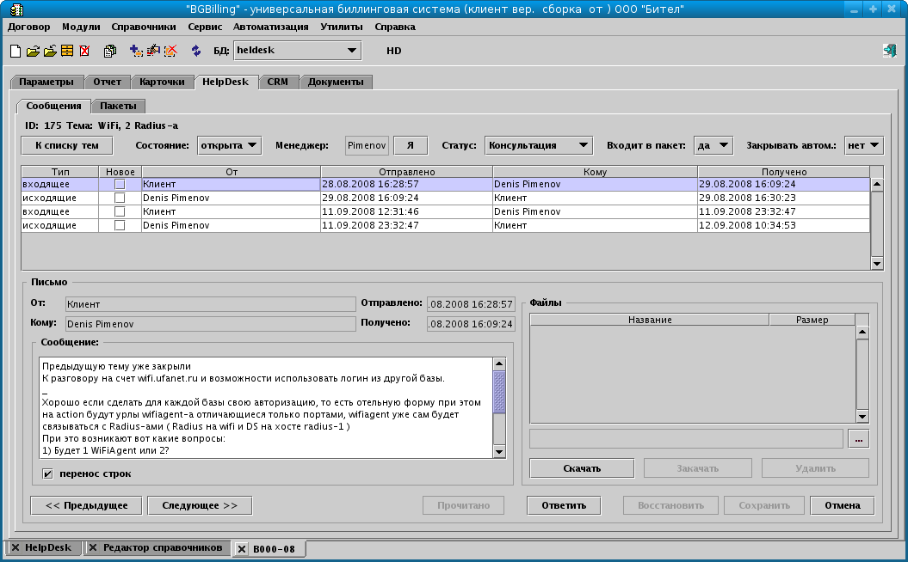Screen dimensions: 908x562
Task: Check the Новое checkbox on the first message row
Action: tap(120, 183)
